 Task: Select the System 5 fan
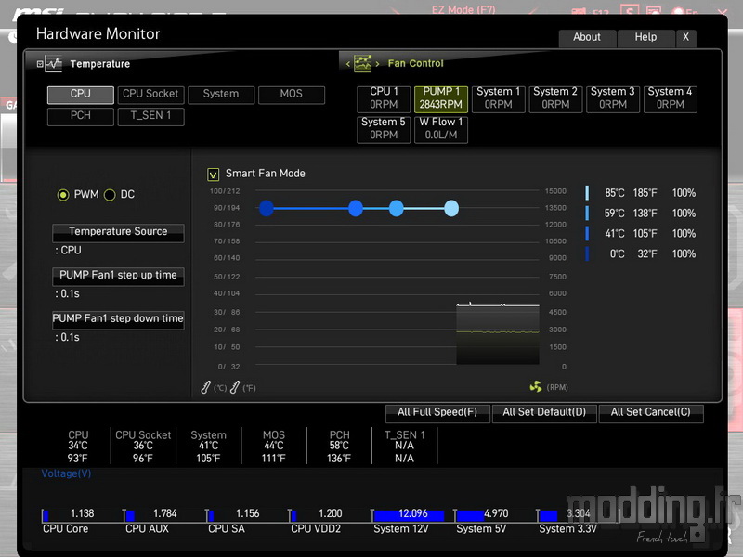(384, 129)
